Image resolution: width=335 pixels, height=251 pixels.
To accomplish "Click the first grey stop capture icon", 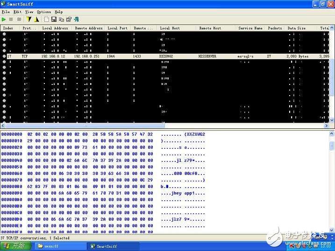I will pyautogui.click(x=12, y=19).
